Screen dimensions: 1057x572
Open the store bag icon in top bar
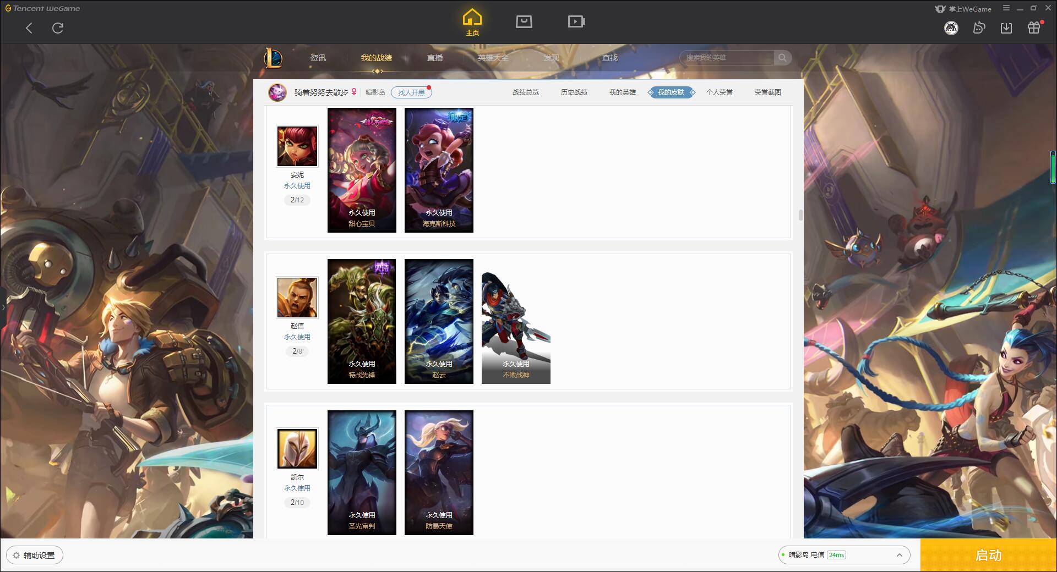tap(524, 21)
